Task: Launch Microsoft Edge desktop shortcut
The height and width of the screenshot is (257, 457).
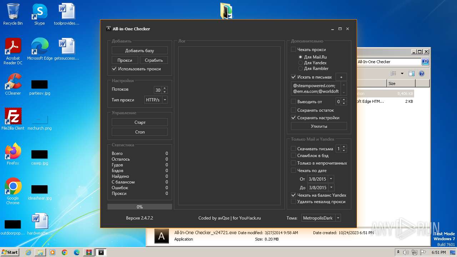Action: click(40, 49)
